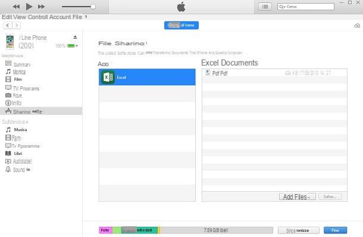Viewport: 363px width, 237px height.
Task: Click the film icon under on-device section
Action: 8,138
